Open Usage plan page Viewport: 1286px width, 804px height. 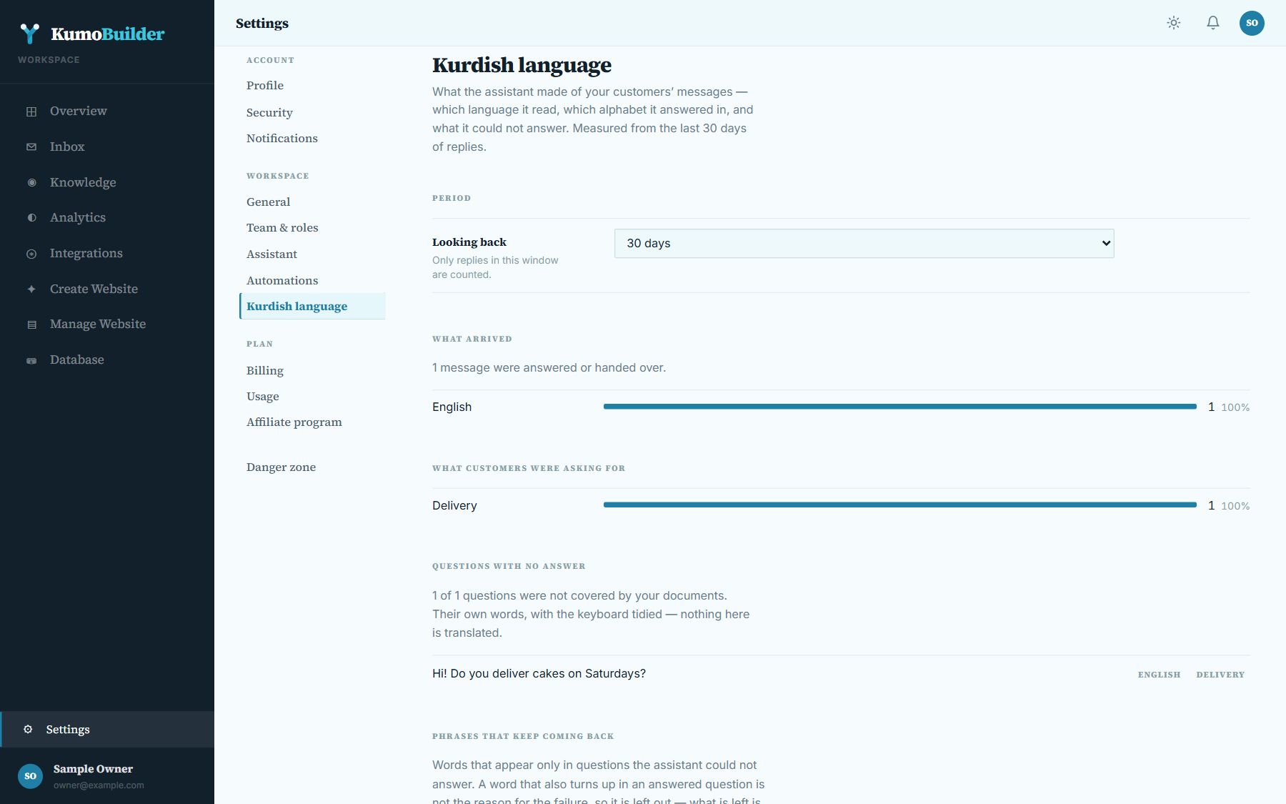[x=263, y=397]
